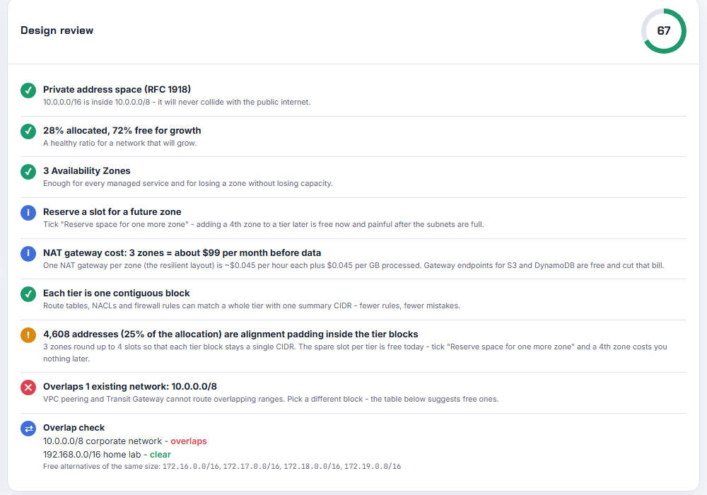Click the green check icon beside 3 Availability Zones
The height and width of the screenshot is (495, 707).
28,171
